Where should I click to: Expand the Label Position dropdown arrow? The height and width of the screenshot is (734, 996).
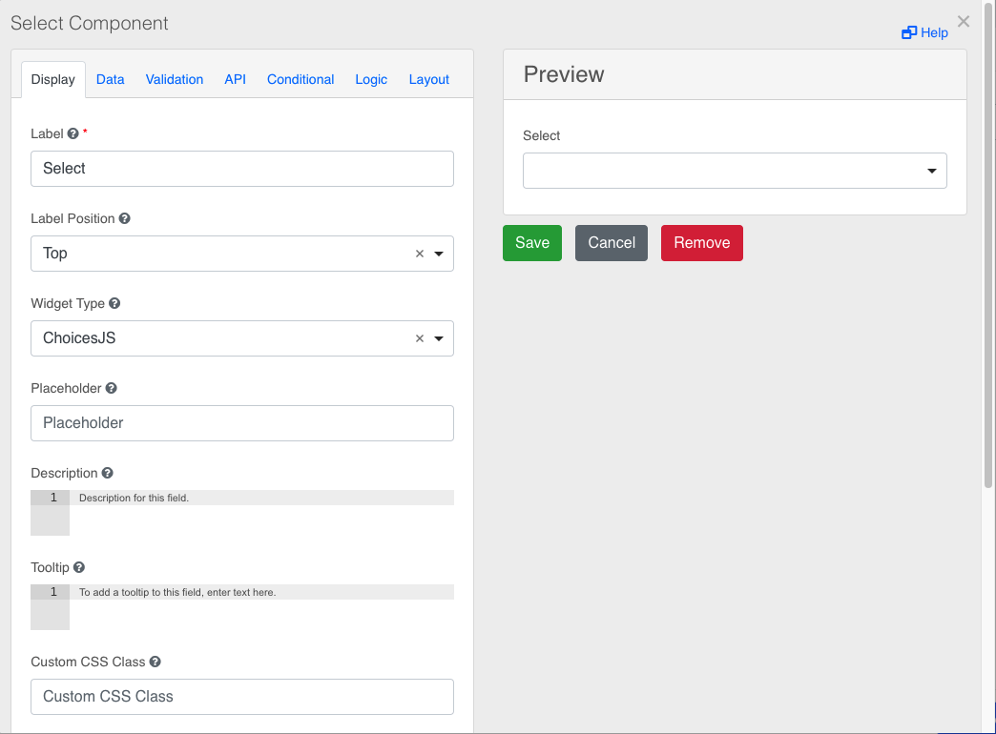(439, 254)
